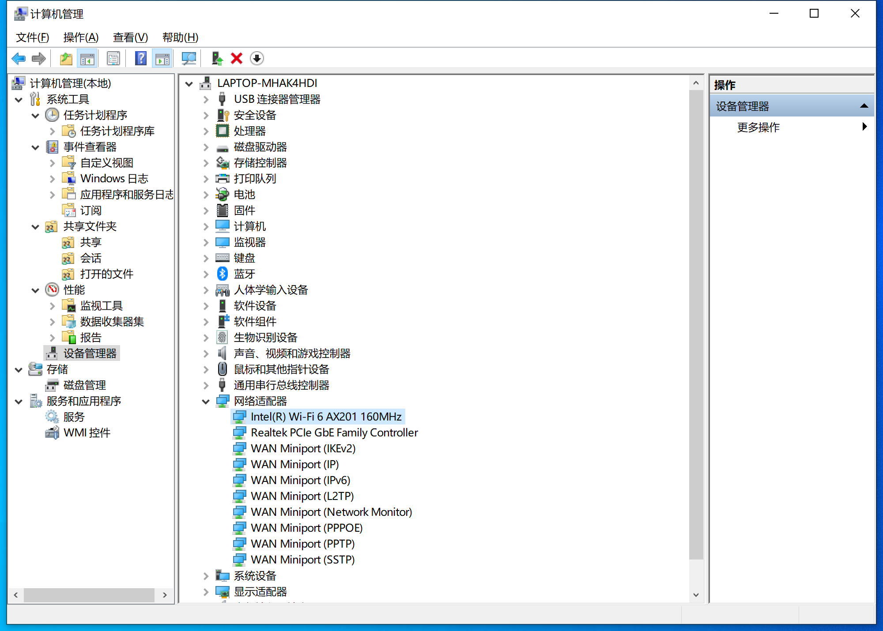Click the device list scroll-down arrow
This screenshot has width=883, height=631.
tap(696, 595)
